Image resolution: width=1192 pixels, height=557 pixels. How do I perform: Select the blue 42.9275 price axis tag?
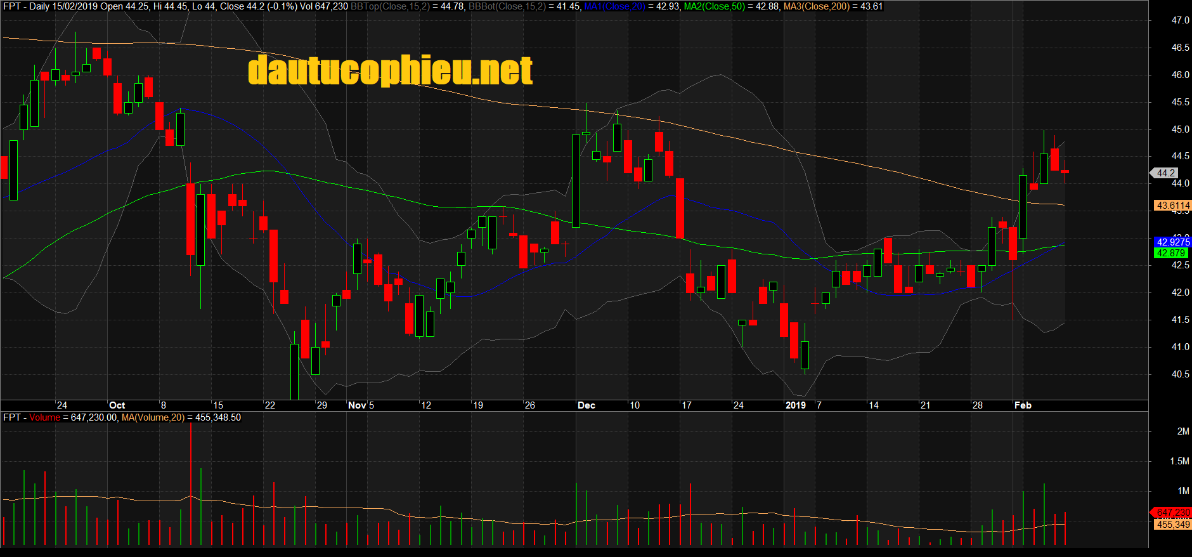[1172, 242]
